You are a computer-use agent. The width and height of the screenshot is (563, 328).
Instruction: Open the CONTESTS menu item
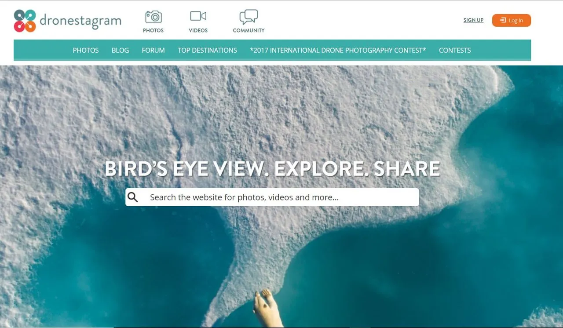[455, 50]
